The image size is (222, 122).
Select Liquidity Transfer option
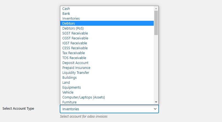coord(107,73)
